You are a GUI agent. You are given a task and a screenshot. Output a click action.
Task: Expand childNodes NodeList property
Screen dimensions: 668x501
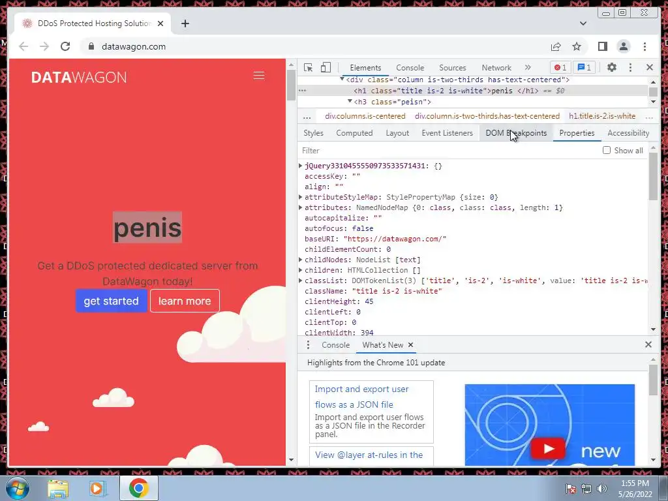tap(300, 260)
